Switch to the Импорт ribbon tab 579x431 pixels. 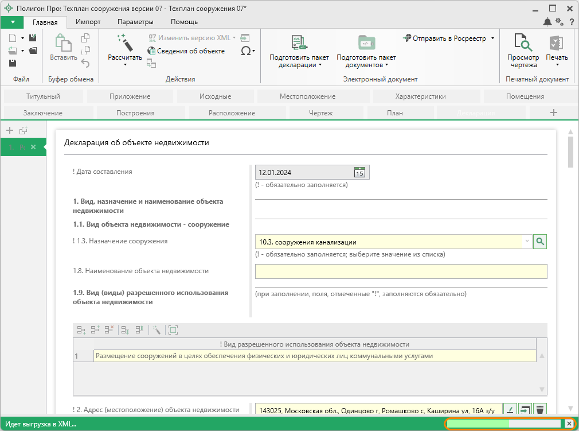(88, 22)
